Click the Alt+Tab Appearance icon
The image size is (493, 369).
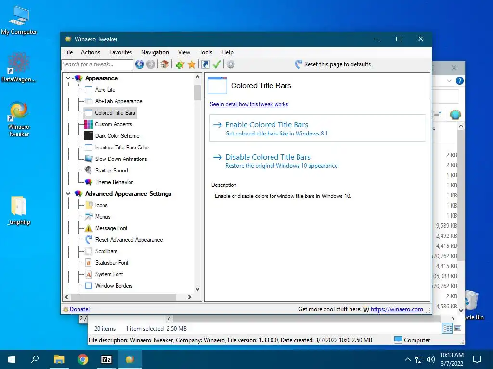(89, 101)
